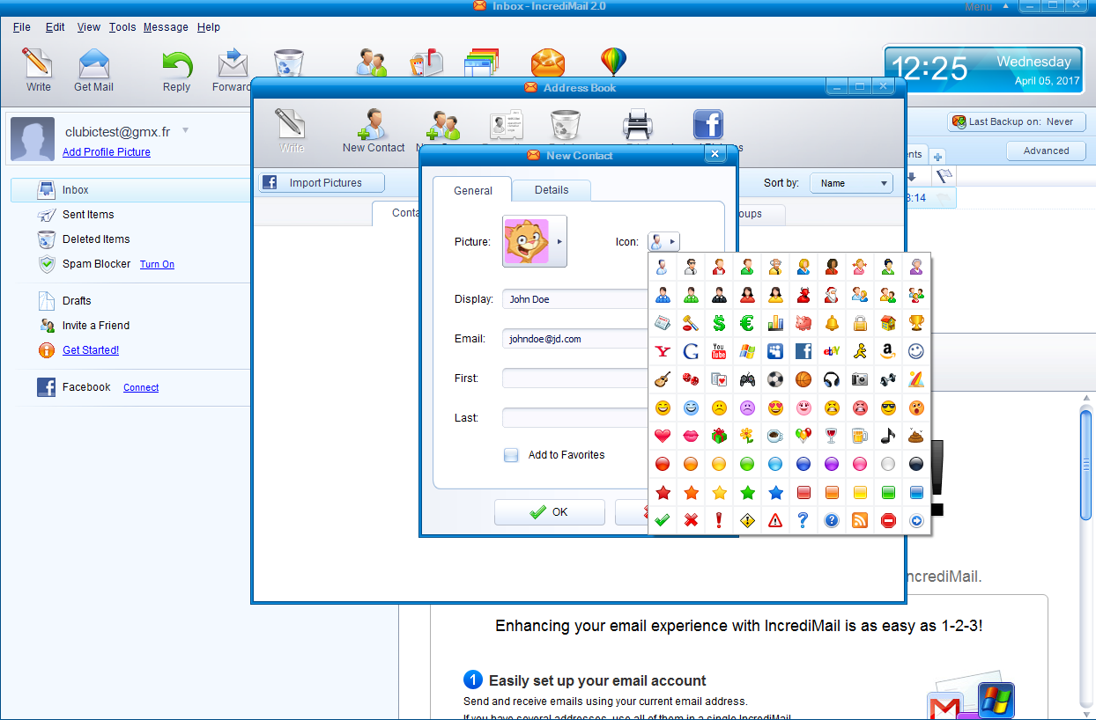The height and width of the screenshot is (720, 1096).
Task: Choose the piggy bank icon
Action: (803, 324)
